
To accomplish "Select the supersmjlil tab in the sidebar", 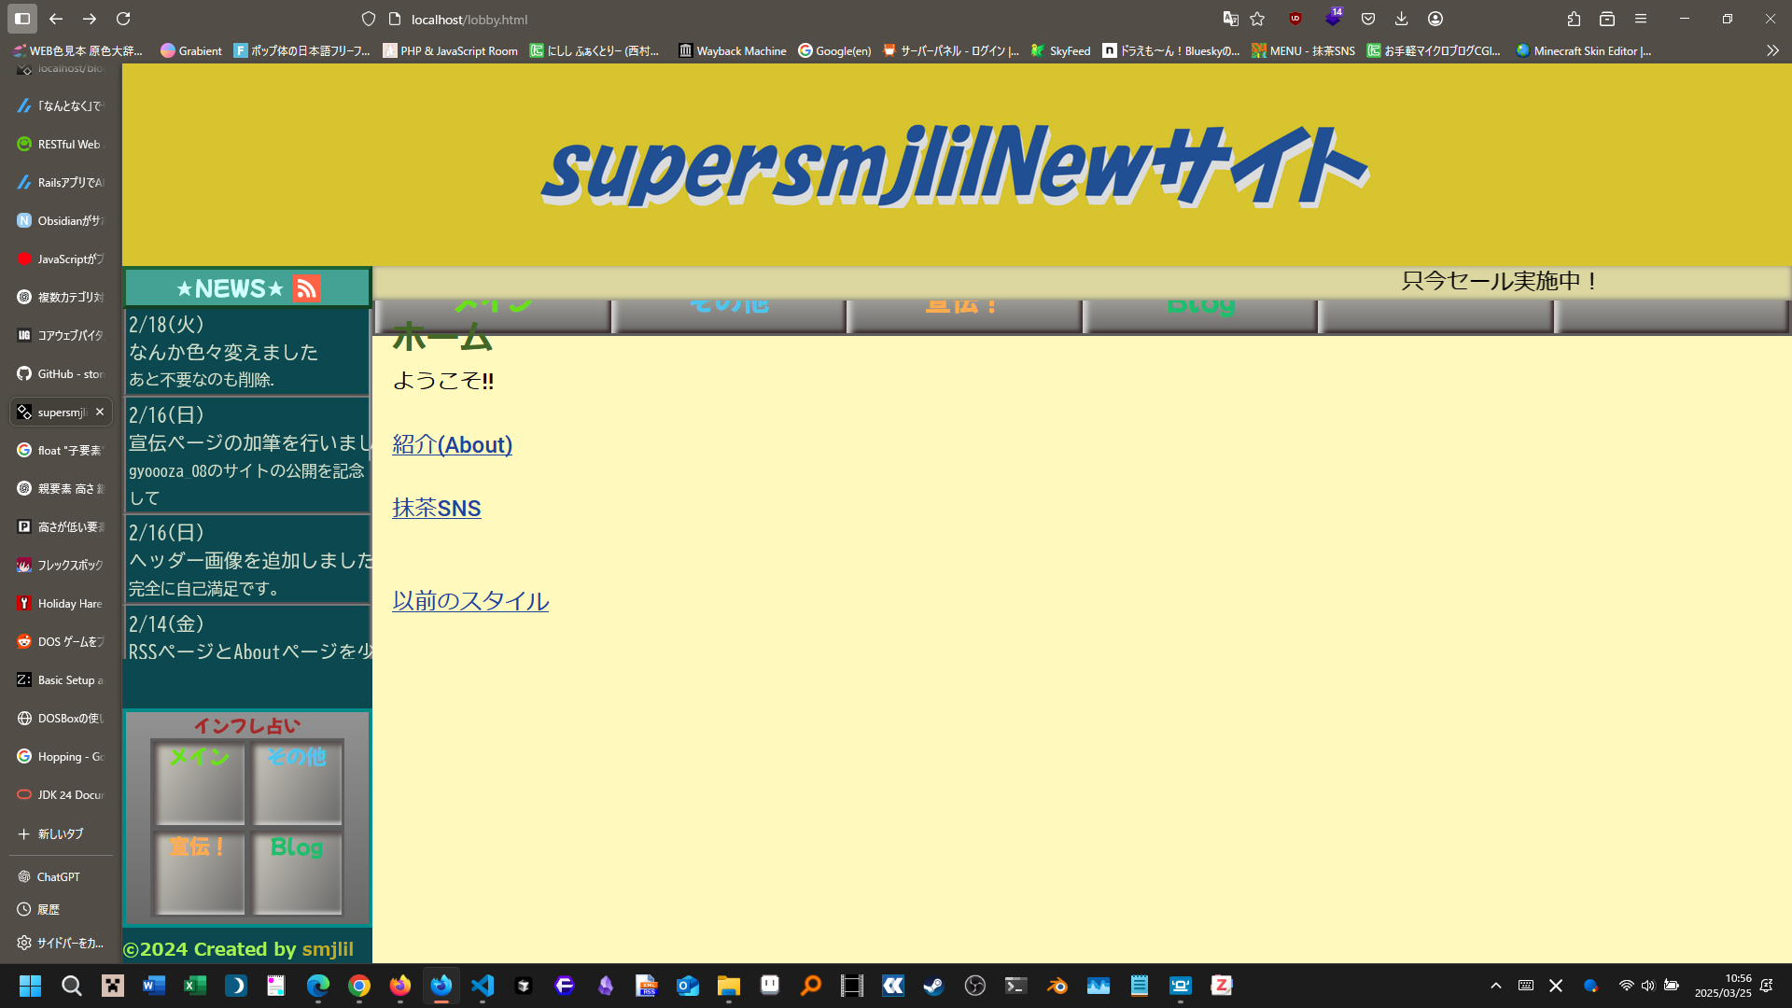I will 58,412.
